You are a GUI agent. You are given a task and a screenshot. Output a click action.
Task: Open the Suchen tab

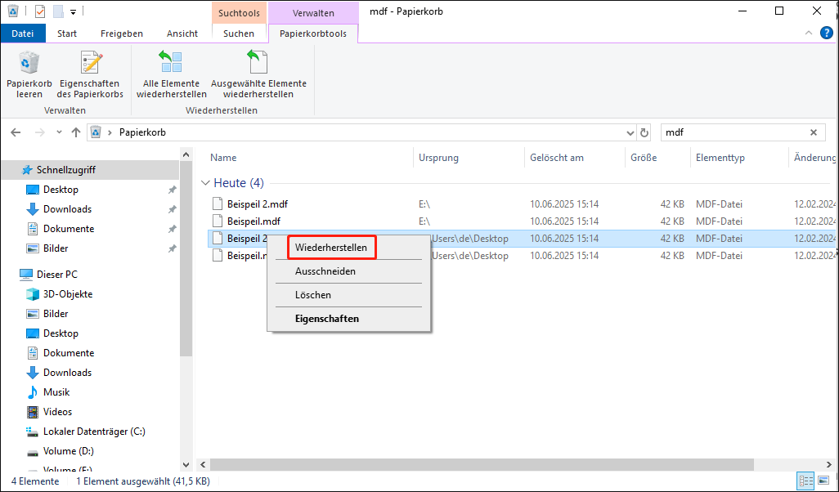(x=239, y=34)
